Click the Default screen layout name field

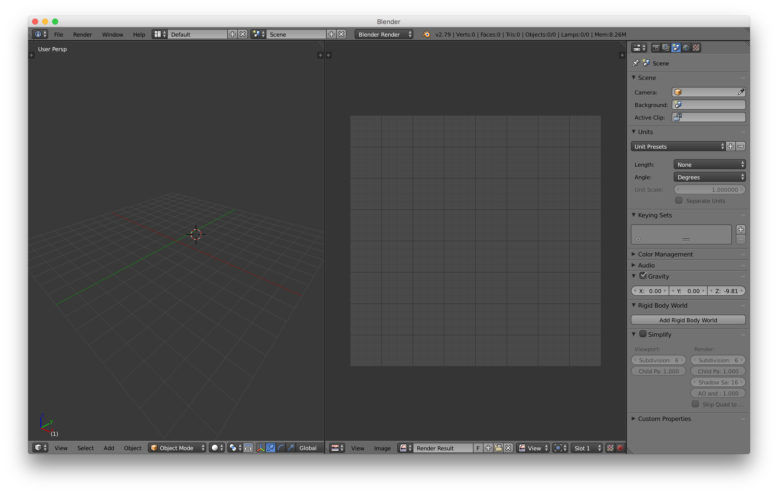(x=198, y=34)
